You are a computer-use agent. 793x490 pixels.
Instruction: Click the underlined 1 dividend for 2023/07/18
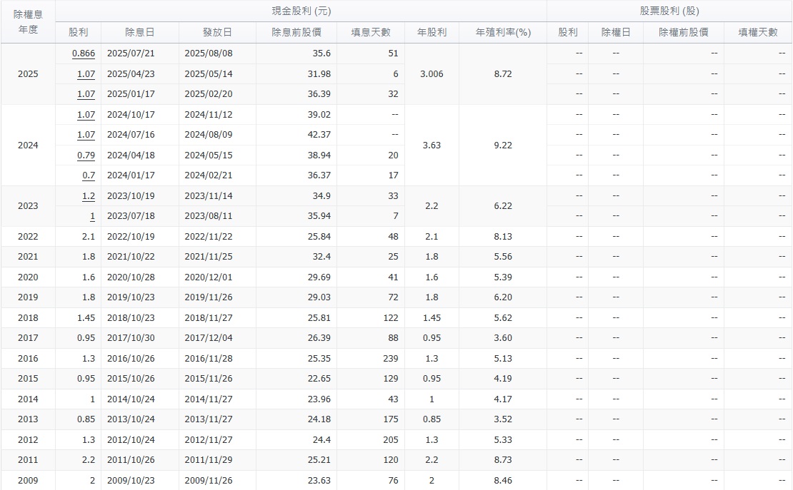pos(92,216)
